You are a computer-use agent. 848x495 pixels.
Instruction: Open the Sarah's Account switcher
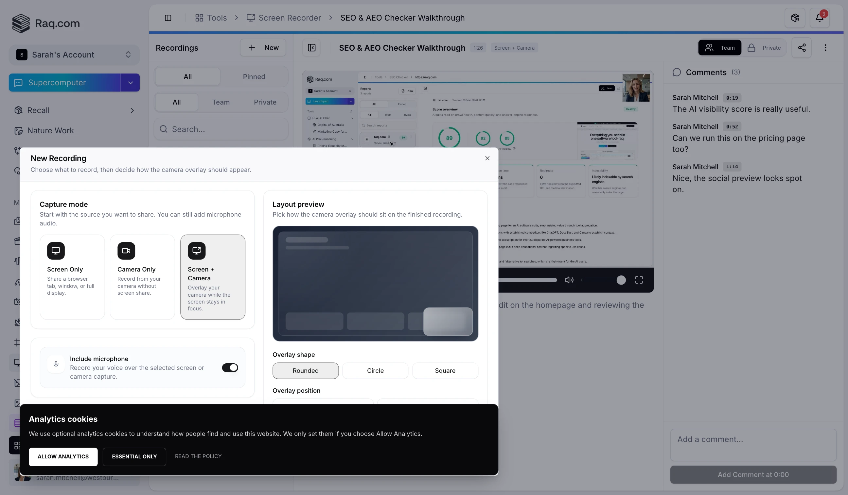click(x=74, y=55)
